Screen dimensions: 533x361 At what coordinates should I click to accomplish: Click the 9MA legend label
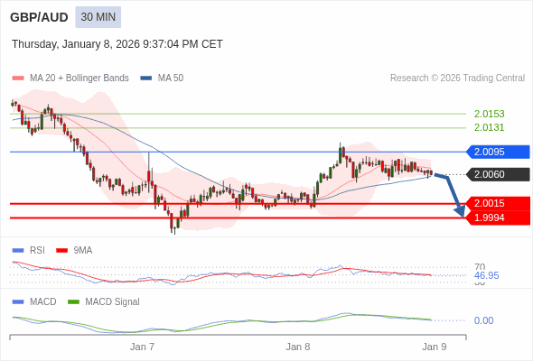point(83,251)
